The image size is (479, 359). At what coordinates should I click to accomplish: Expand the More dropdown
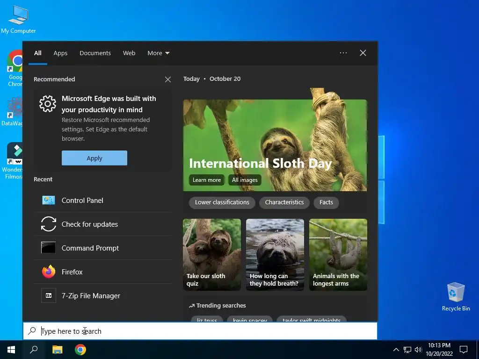pyautogui.click(x=158, y=53)
